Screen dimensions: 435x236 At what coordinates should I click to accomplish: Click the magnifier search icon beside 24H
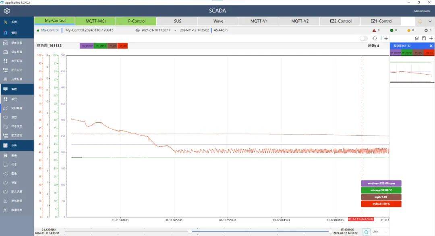point(366,232)
